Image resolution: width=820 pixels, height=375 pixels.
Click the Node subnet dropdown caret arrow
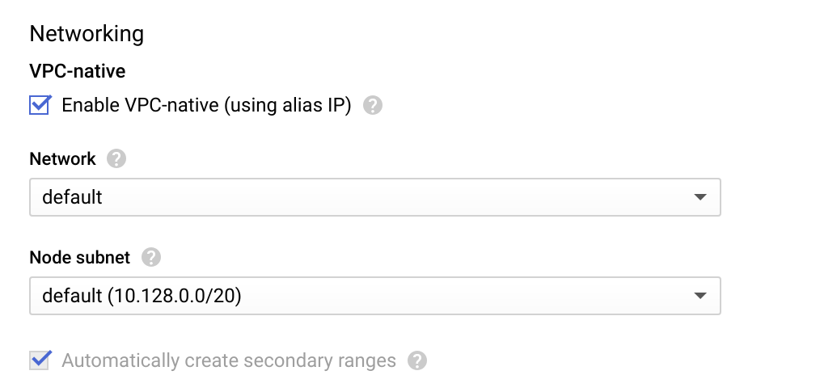click(x=700, y=297)
